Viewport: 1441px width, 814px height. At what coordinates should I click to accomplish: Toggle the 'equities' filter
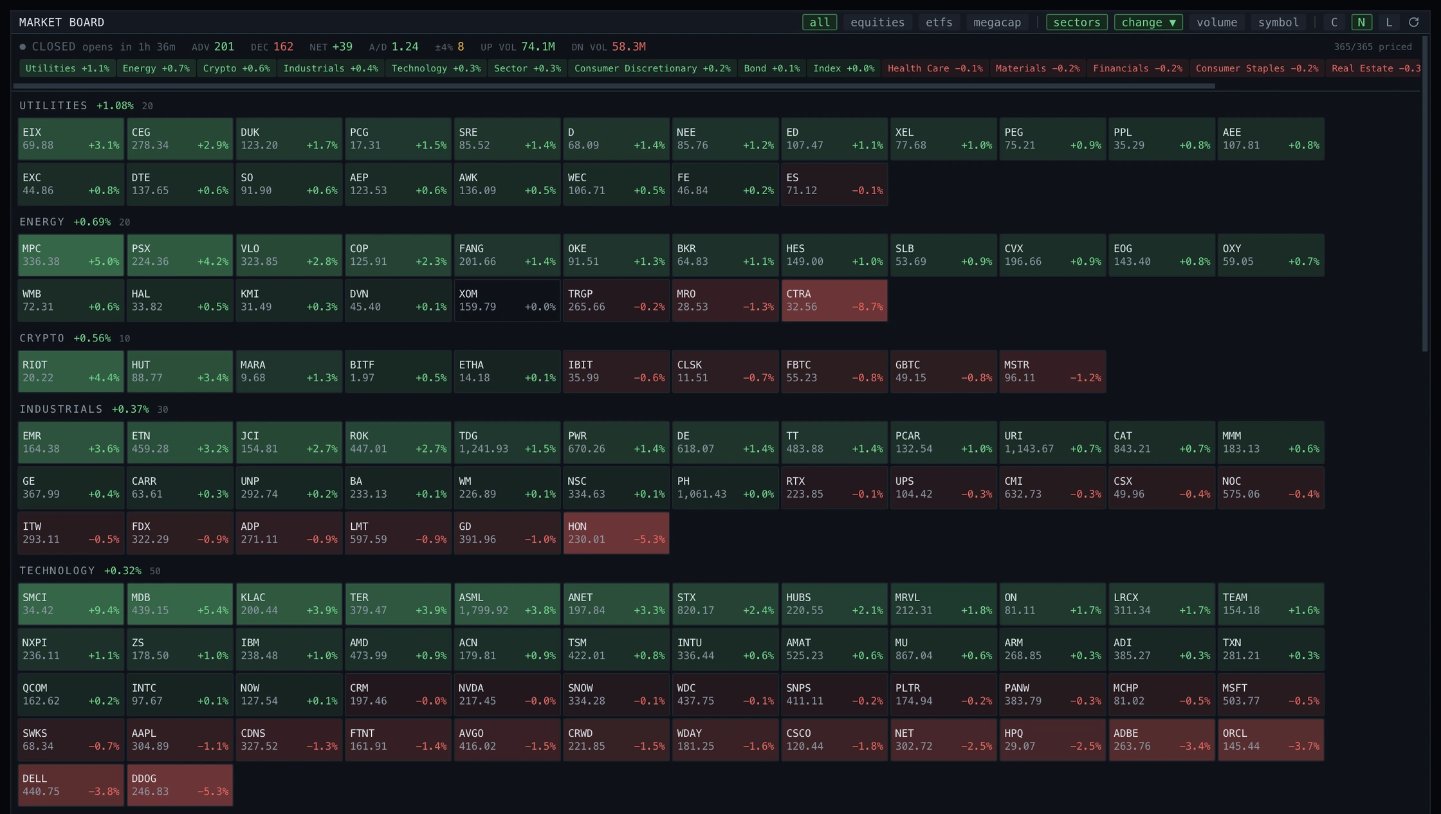(877, 23)
